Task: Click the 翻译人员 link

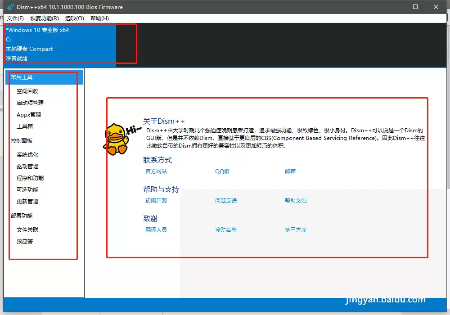Action: click(x=156, y=230)
